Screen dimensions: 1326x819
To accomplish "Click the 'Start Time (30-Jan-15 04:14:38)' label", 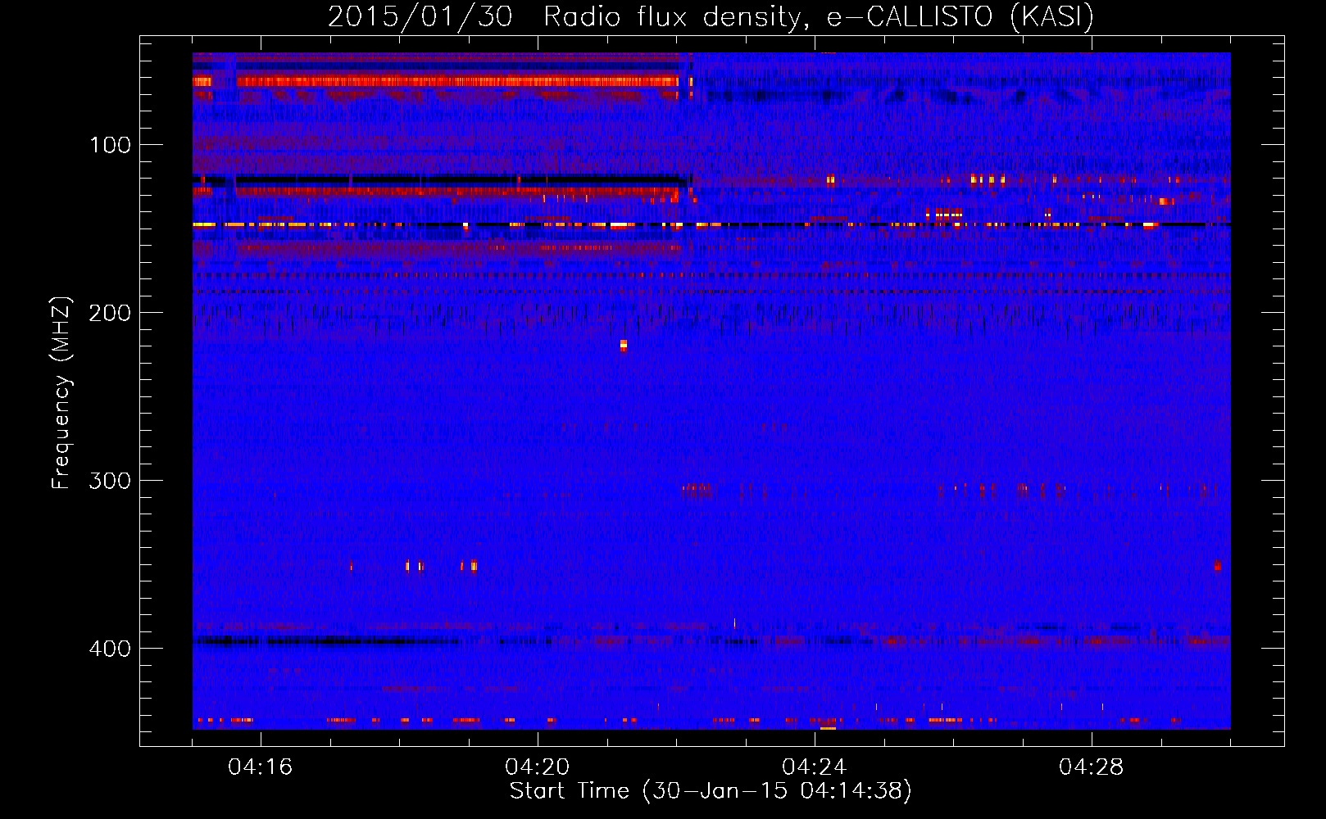I will [711, 791].
